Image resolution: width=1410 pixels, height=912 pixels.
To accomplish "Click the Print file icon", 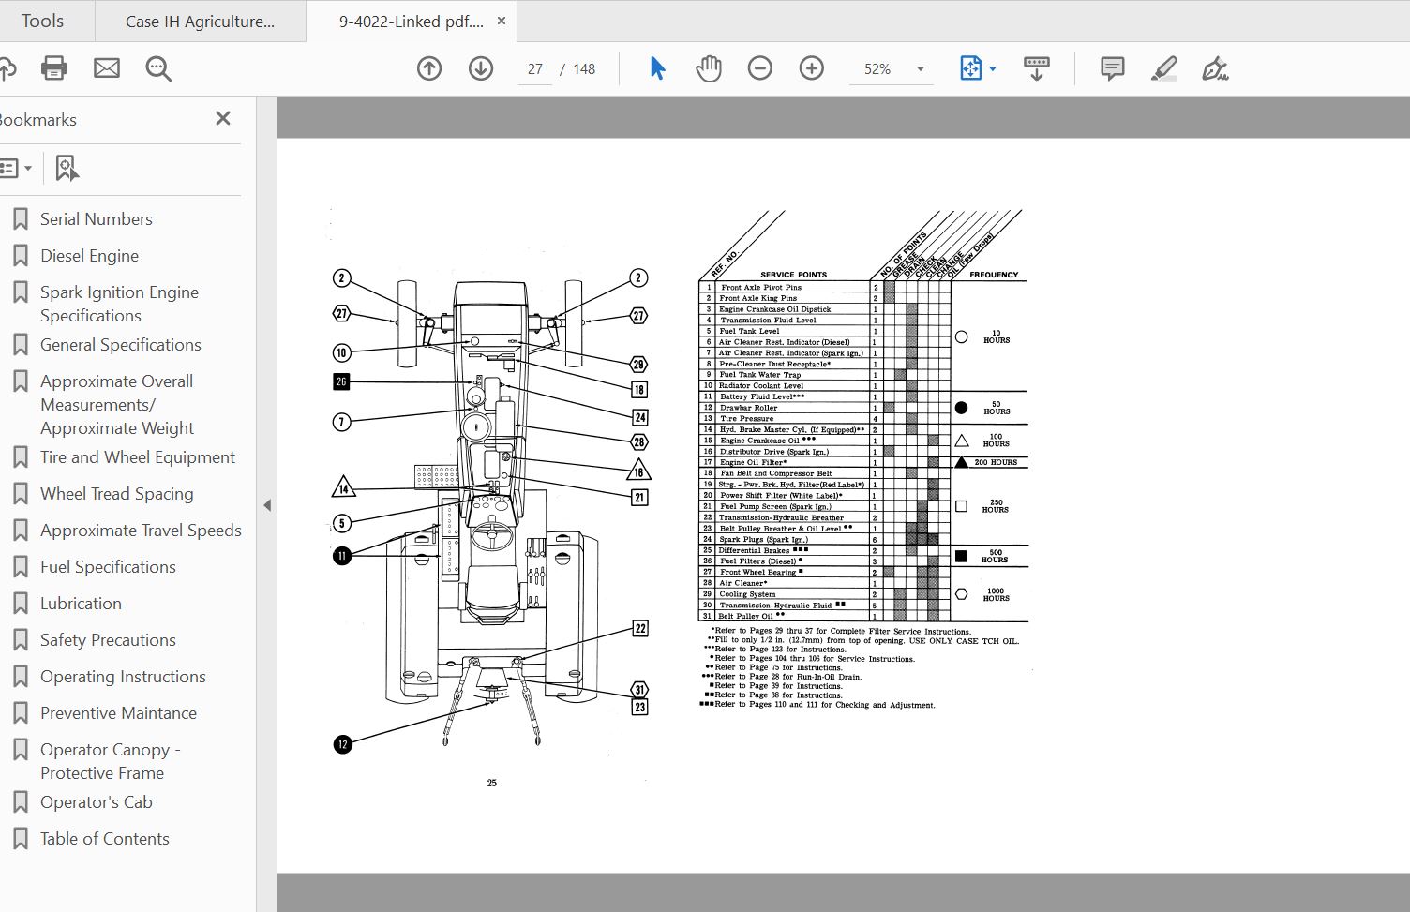I will pos(54,68).
